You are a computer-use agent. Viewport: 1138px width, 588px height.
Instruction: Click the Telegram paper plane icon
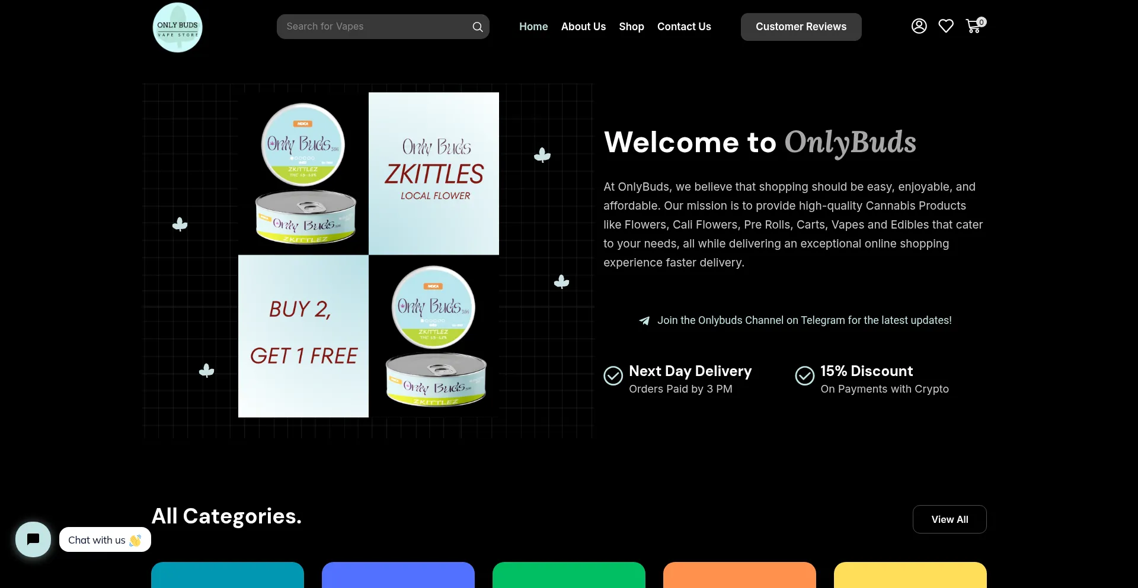coord(644,320)
